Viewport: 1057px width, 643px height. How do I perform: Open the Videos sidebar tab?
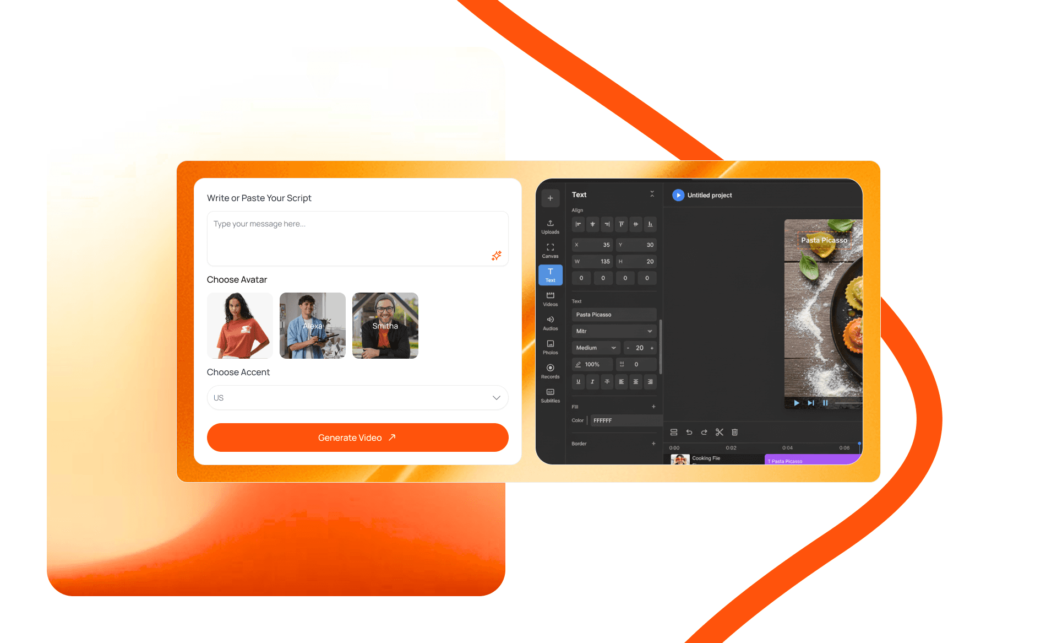coord(550,299)
